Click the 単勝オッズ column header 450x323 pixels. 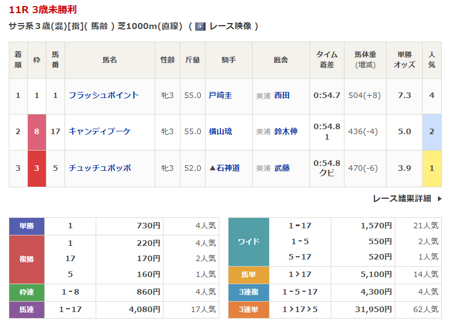click(404, 60)
